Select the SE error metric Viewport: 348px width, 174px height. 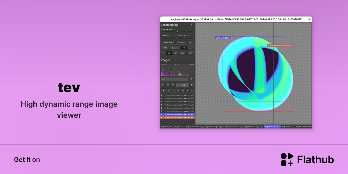[176, 53]
